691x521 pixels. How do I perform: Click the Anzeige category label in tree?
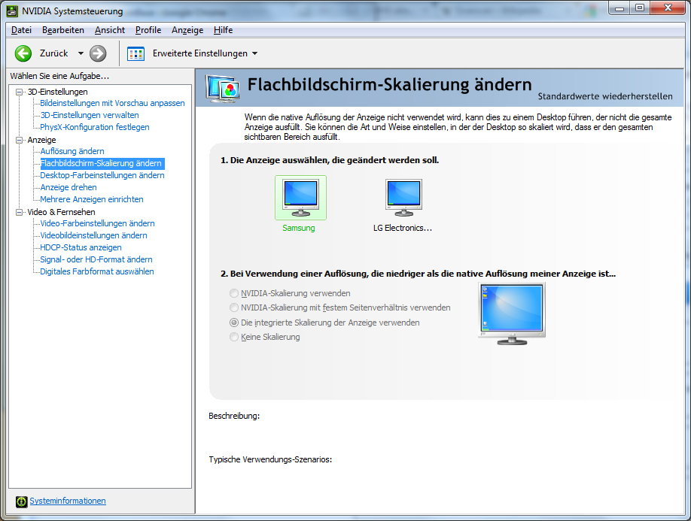tap(42, 140)
